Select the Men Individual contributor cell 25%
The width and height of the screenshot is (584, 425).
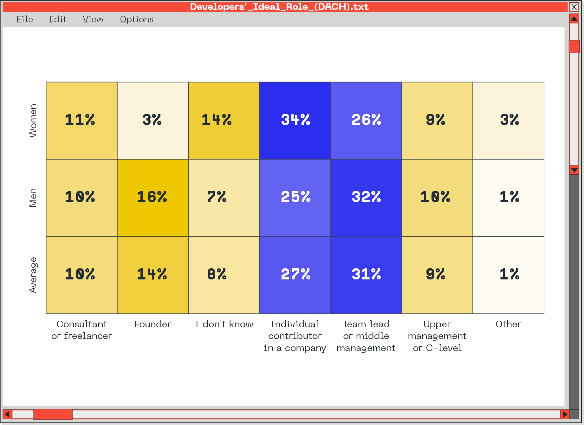coord(295,198)
